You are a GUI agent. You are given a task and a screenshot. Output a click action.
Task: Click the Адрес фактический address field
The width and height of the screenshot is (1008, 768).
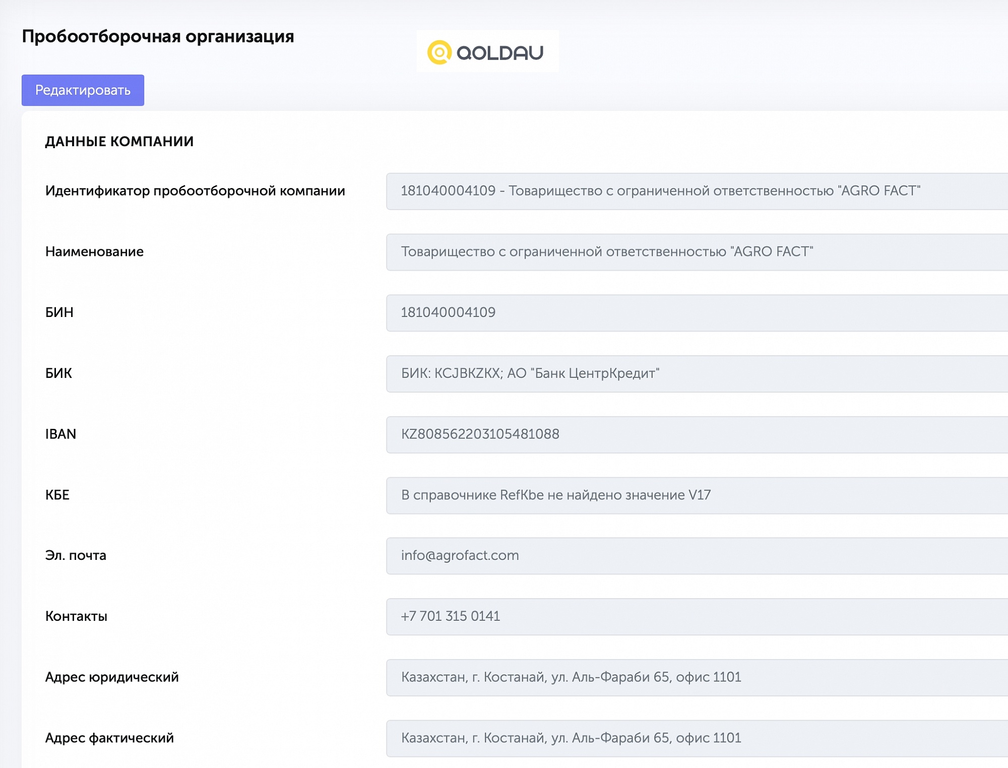696,738
